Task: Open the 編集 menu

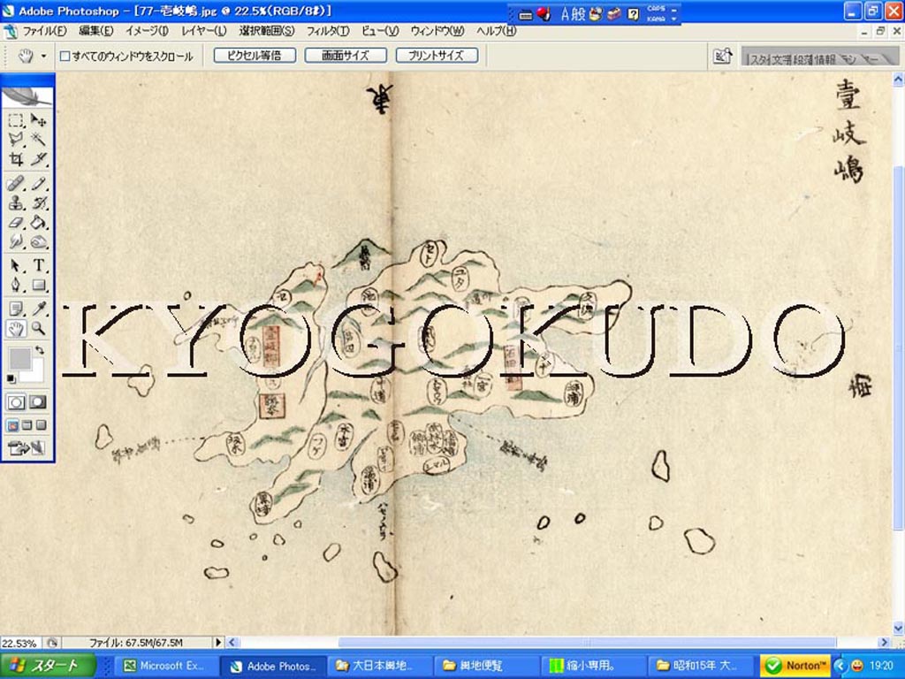Action: (95, 31)
